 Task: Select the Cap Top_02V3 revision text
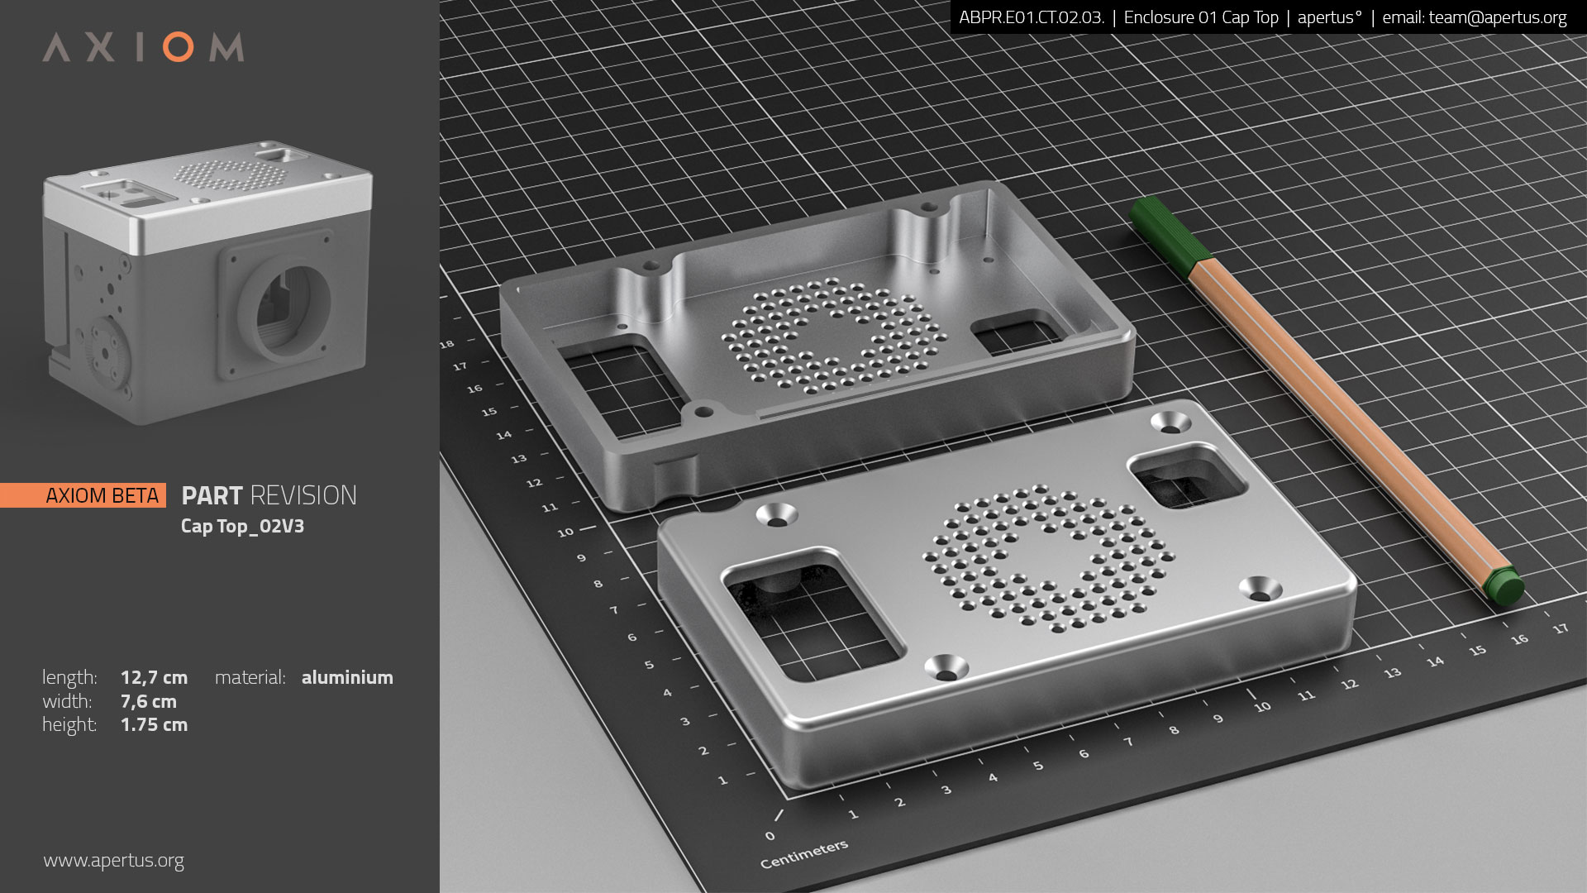(x=242, y=527)
